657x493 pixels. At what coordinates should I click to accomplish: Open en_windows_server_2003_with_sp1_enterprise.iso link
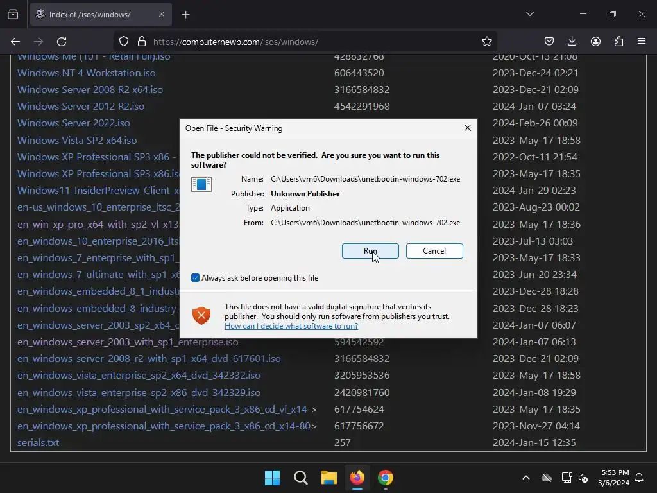pyautogui.click(x=128, y=342)
